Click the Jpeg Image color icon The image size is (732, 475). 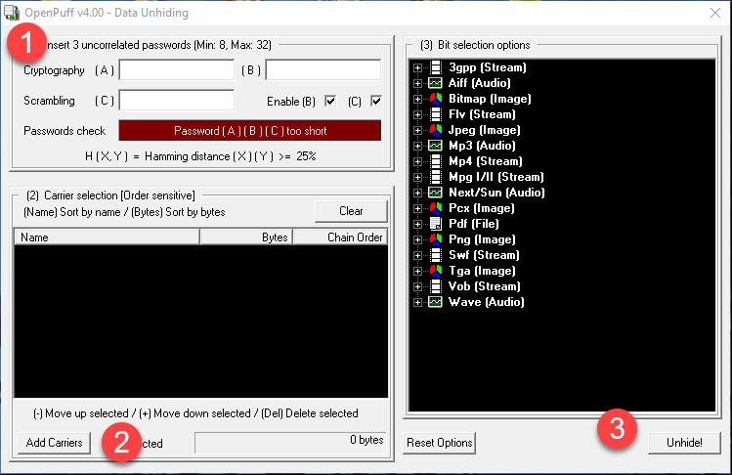point(436,130)
